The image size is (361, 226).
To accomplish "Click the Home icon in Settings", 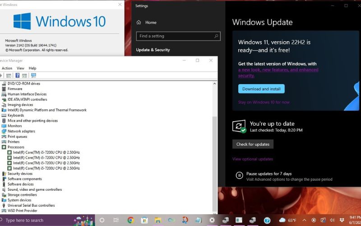I will click(x=139, y=22).
